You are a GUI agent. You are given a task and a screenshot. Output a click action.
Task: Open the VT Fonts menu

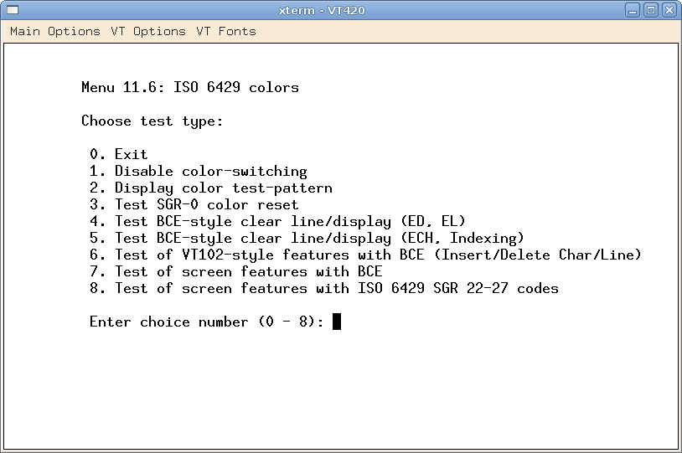[226, 31]
